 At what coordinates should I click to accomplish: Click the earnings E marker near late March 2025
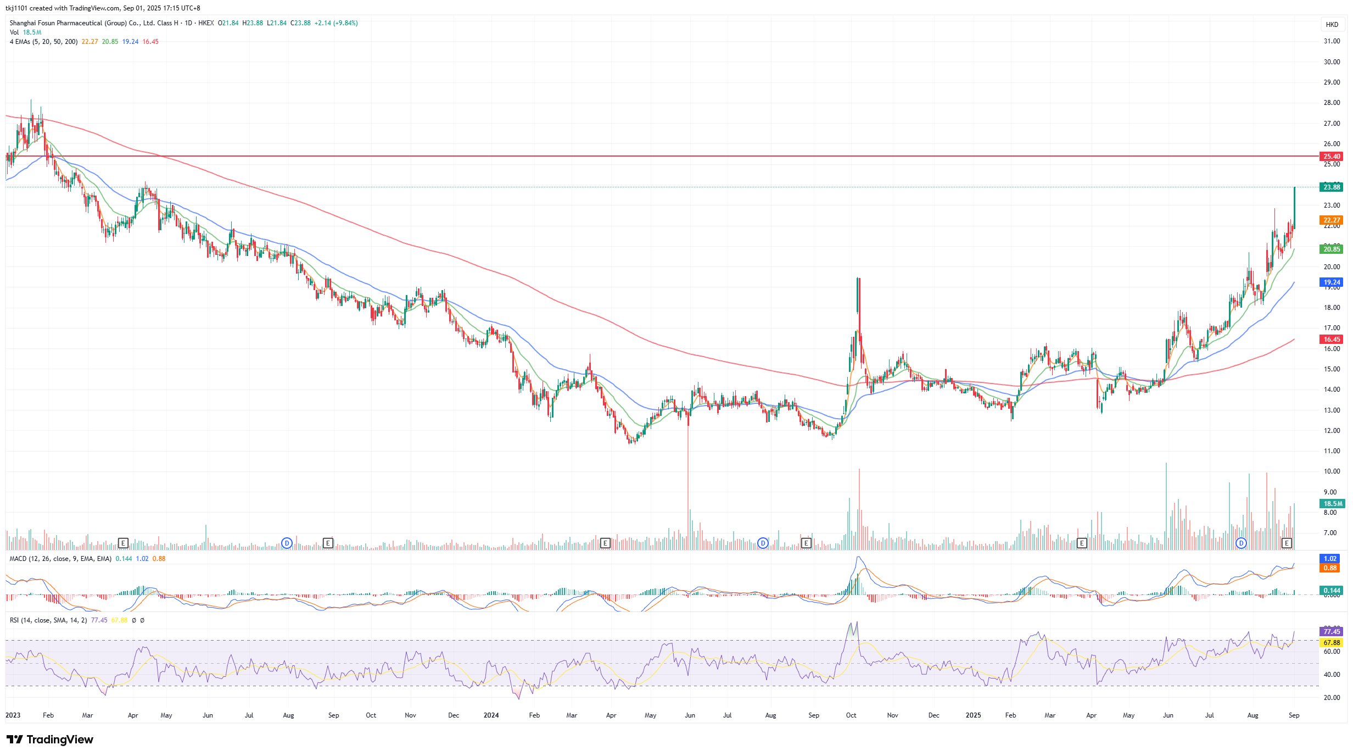[x=1082, y=543]
